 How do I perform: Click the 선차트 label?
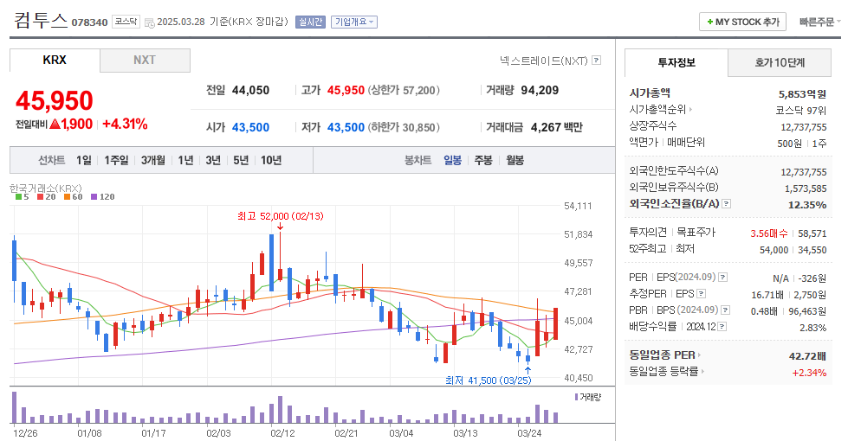click(x=51, y=160)
